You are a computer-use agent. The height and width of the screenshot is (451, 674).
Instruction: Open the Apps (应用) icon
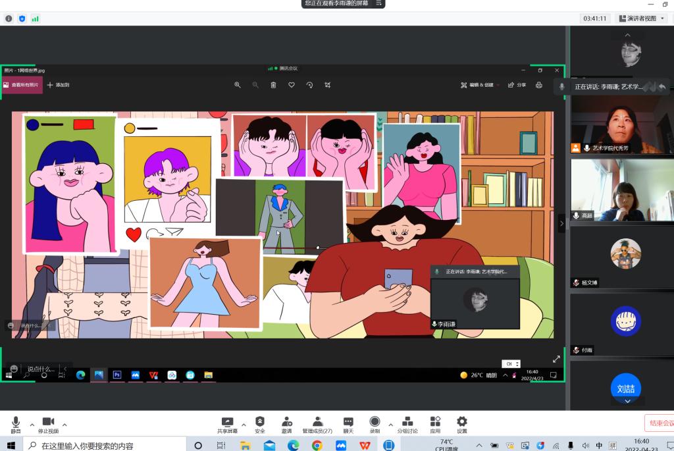click(435, 425)
